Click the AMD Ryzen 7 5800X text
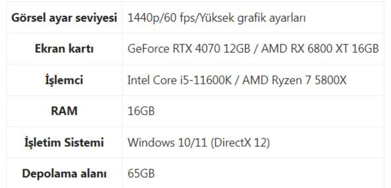Viewport: 391px width, 188px height. 294,80
